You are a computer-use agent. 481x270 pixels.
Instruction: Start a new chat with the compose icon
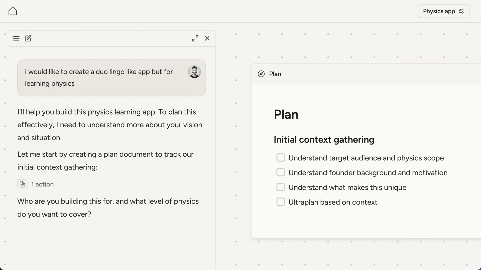[28, 38]
